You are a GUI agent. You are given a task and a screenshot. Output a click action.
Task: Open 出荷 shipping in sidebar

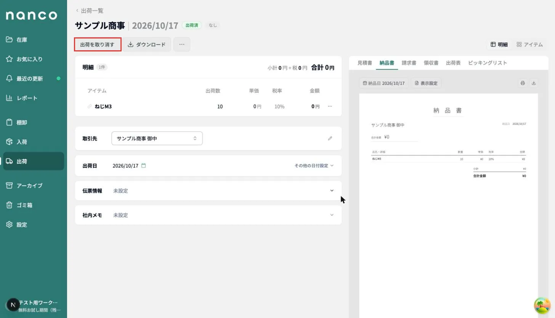[x=34, y=161]
